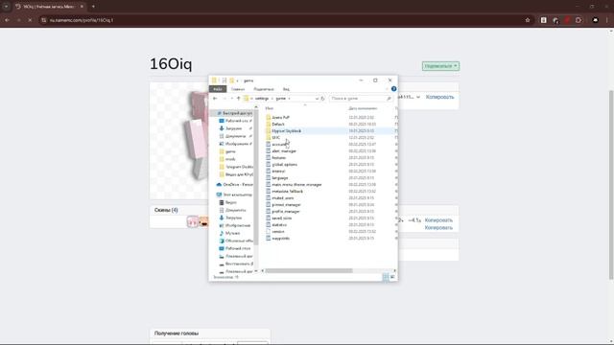Click the game breadcrumb in address bar

click(281, 99)
